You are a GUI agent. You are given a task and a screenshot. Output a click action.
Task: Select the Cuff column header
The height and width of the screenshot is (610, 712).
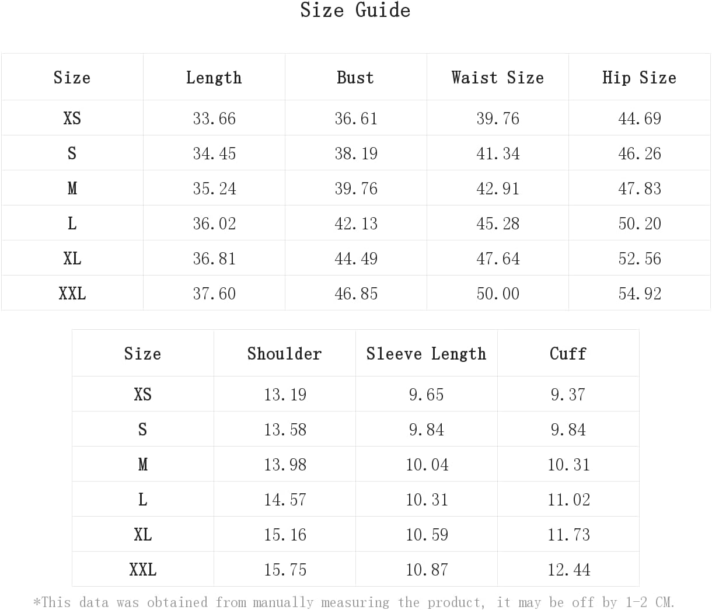click(568, 353)
